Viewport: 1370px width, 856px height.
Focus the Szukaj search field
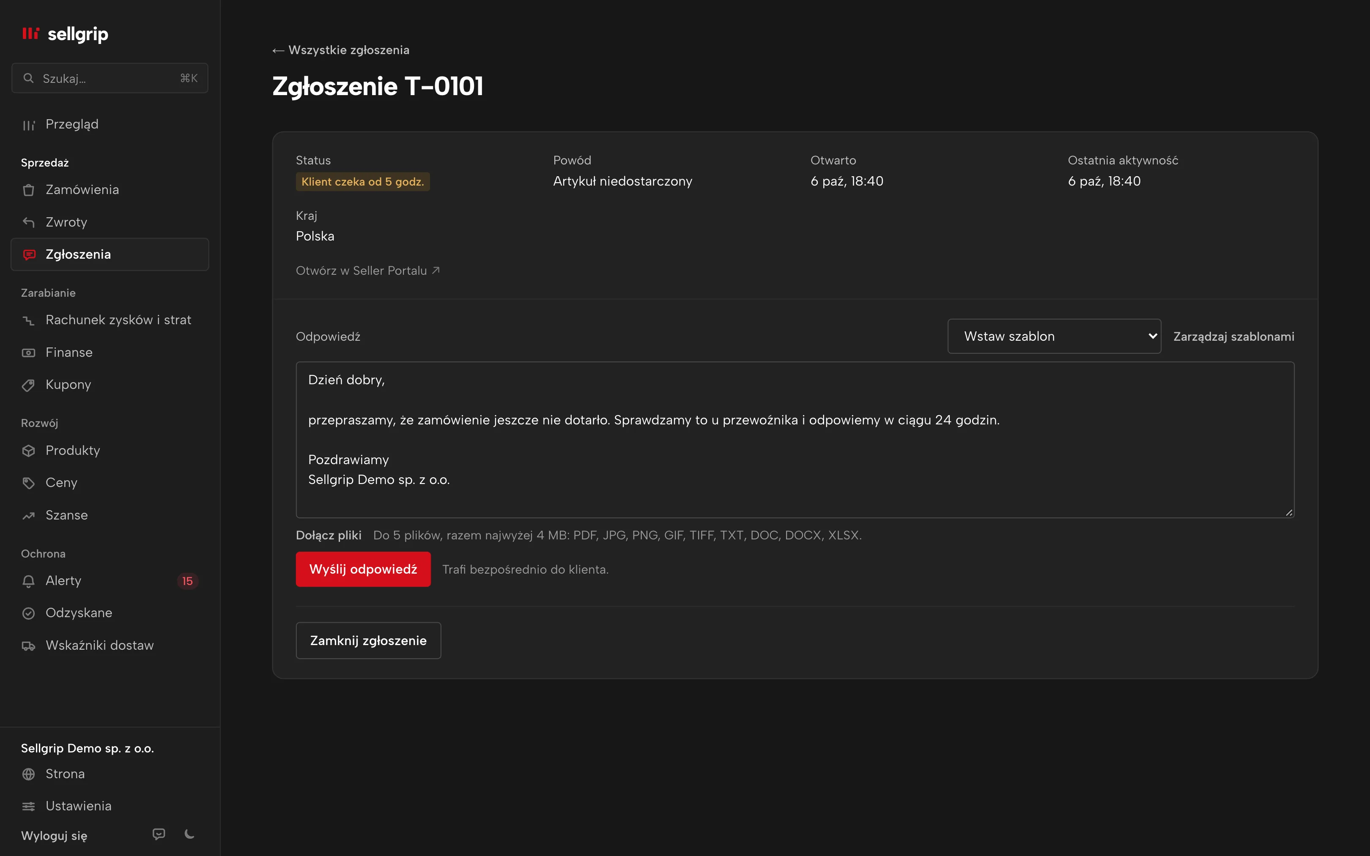110,78
